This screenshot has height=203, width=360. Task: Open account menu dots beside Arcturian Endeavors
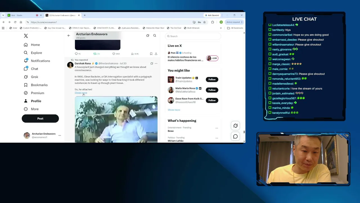tap(60, 136)
